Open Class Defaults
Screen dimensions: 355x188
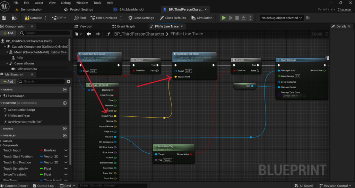tap(173, 18)
